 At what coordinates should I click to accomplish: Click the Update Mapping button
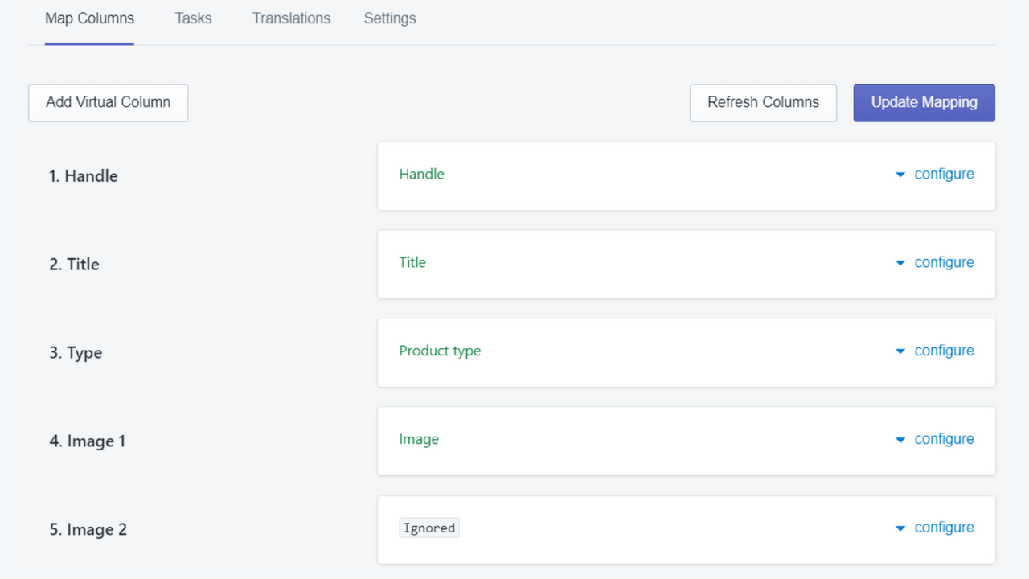point(923,102)
